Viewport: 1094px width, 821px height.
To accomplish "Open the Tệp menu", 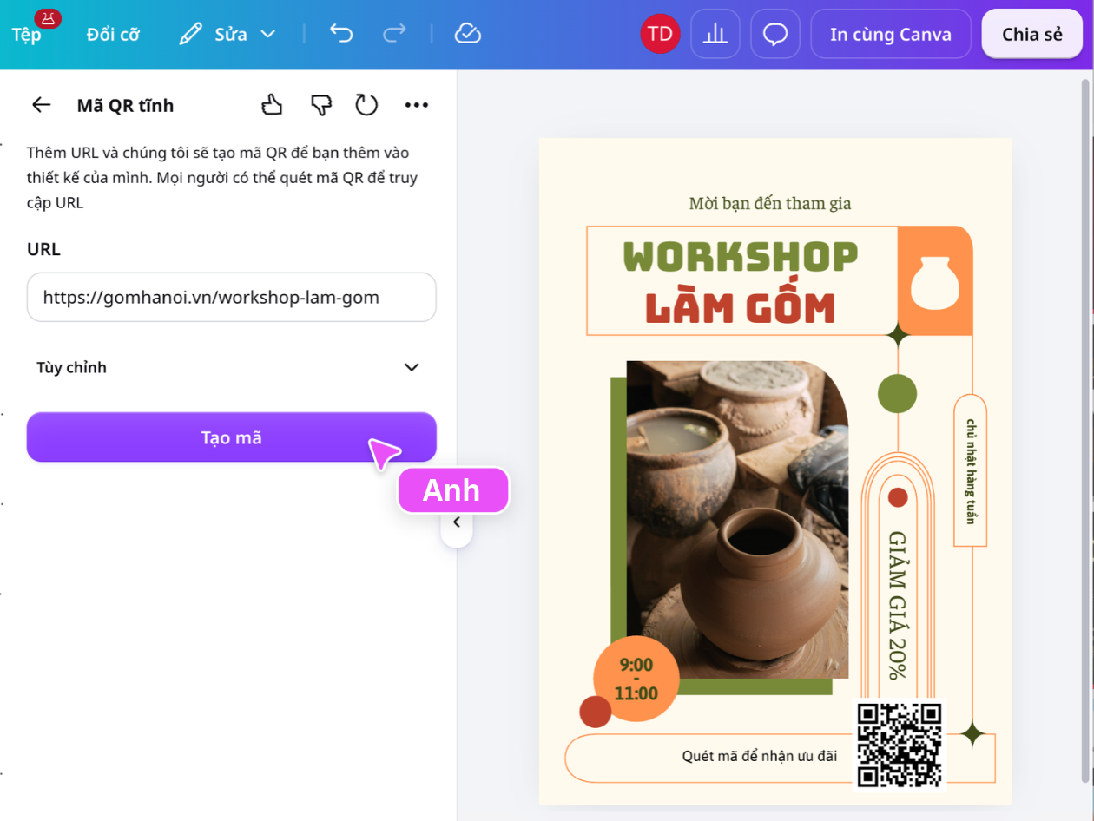I will (26, 34).
